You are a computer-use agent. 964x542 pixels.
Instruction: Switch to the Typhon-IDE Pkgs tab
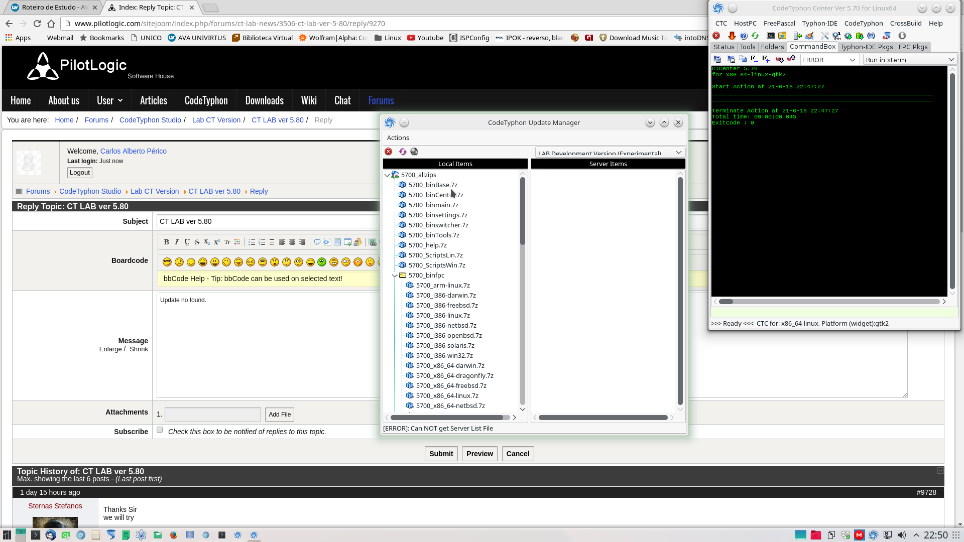tap(867, 47)
